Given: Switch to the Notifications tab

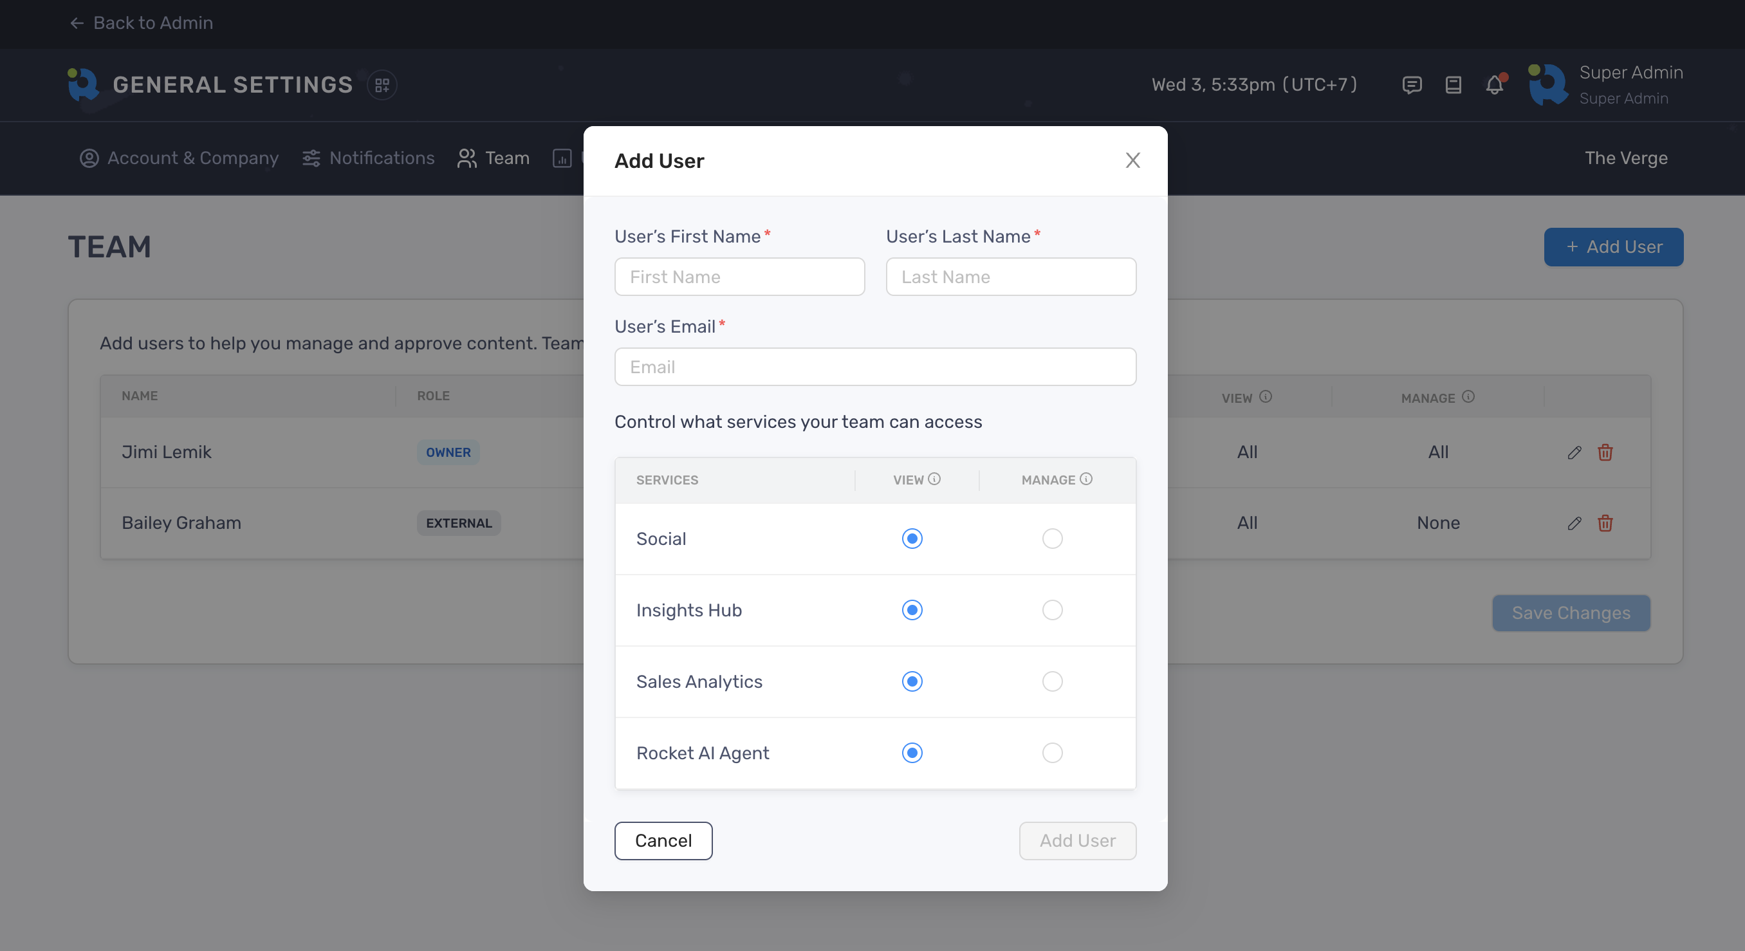Looking at the screenshot, I should [x=369, y=158].
